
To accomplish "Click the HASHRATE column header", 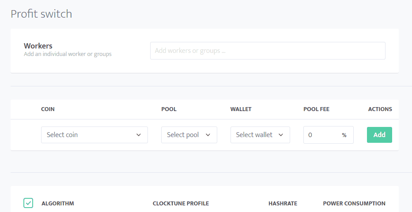I will (283, 203).
